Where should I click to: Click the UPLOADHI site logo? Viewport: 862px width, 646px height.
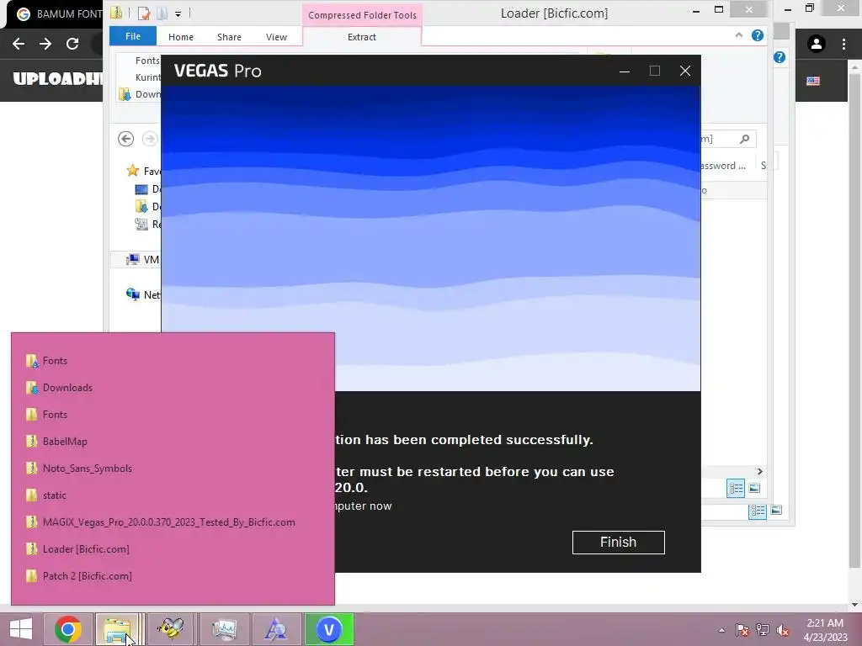click(x=58, y=78)
